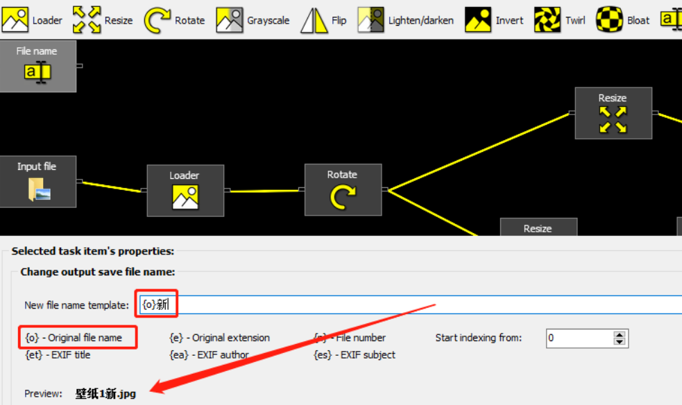
Task: Select the upper Resize node with arrows
Action: tap(613, 113)
